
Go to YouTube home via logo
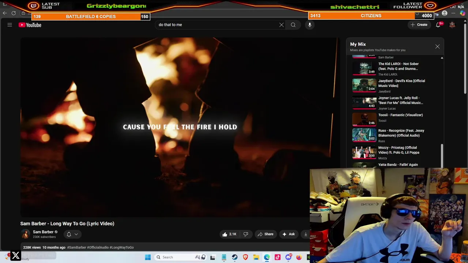click(x=30, y=25)
